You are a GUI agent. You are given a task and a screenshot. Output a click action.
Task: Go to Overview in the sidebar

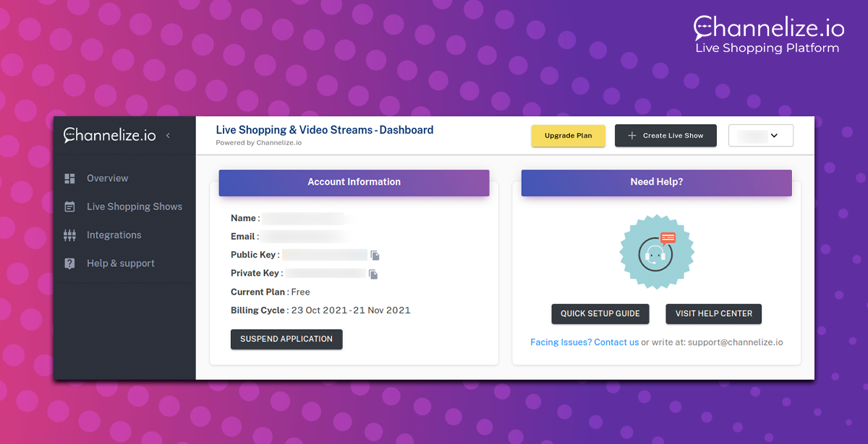(x=107, y=178)
